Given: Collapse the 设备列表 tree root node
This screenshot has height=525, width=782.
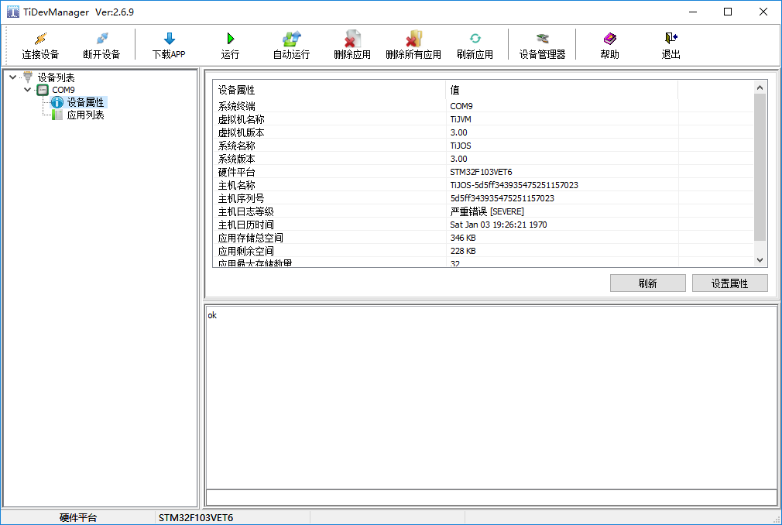Looking at the screenshot, I should click(x=13, y=77).
